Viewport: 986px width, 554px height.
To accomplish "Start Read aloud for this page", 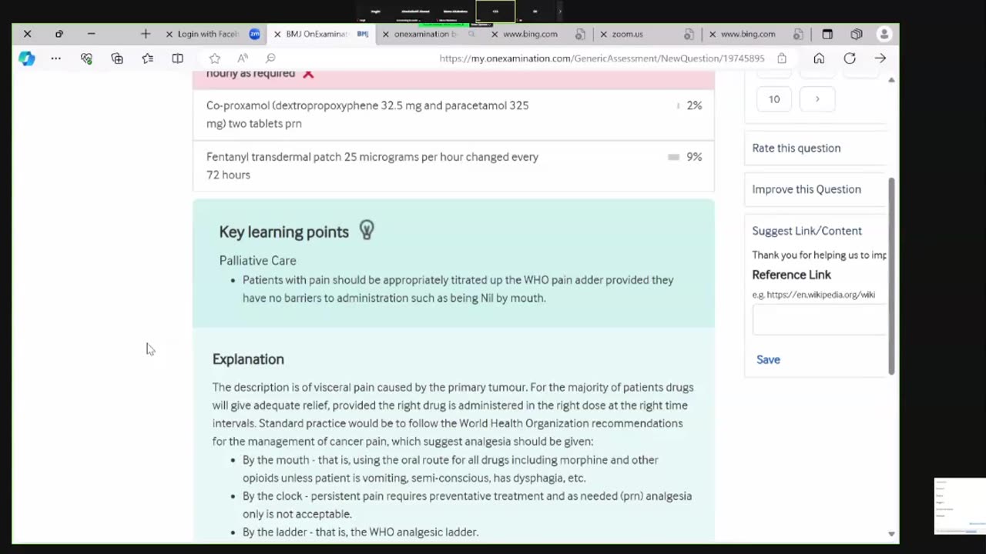I will pyautogui.click(x=243, y=58).
